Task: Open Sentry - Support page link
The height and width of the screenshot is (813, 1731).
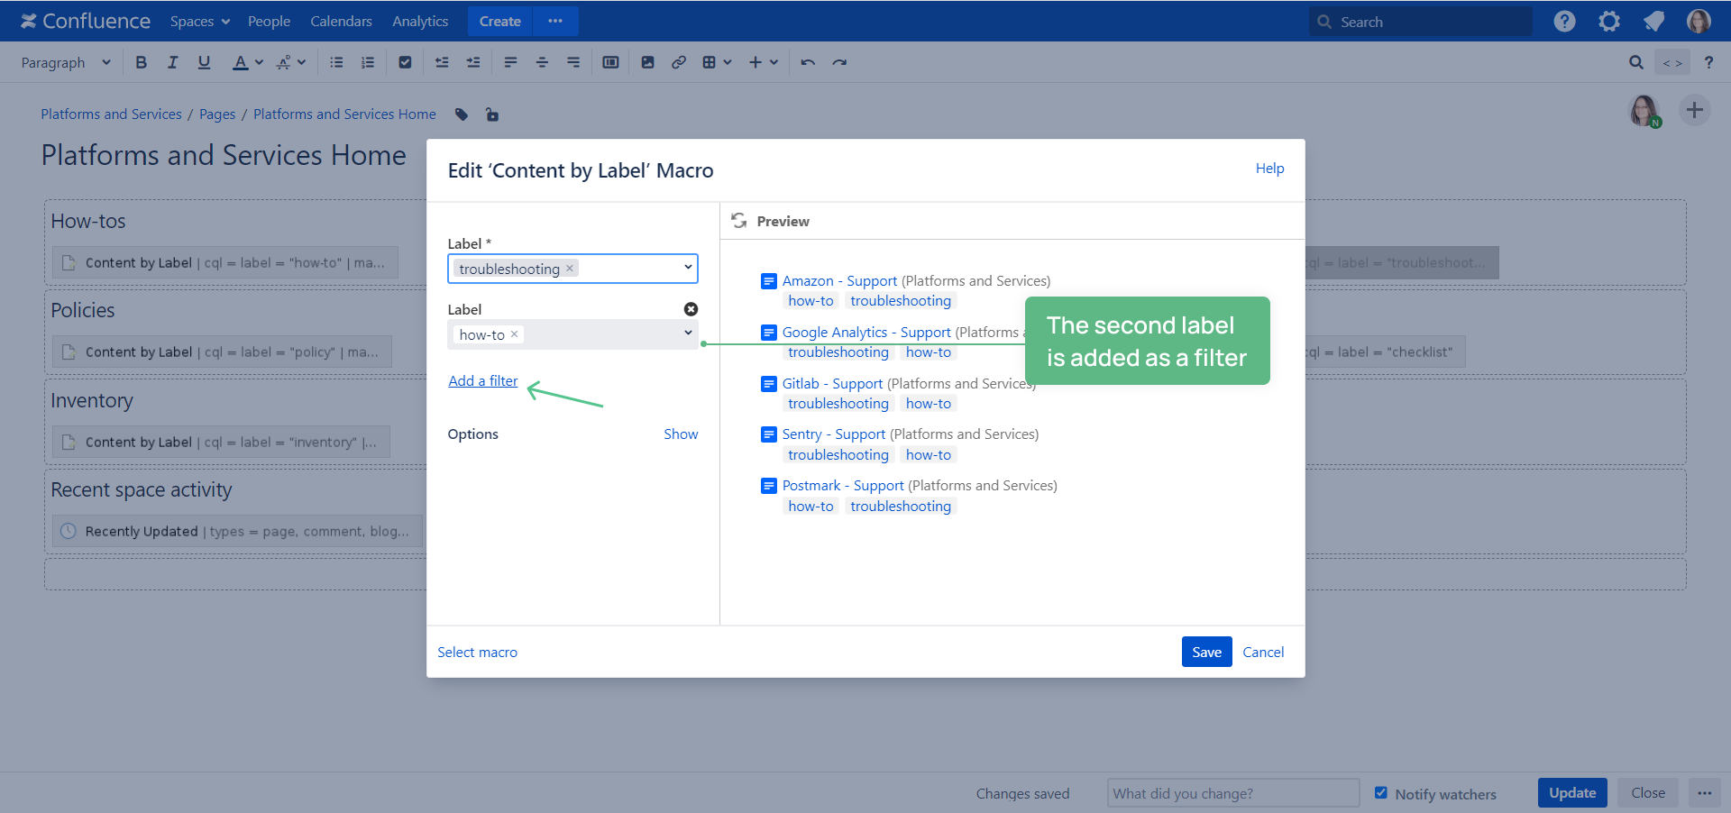Action: pyautogui.click(x=834, y=434)
